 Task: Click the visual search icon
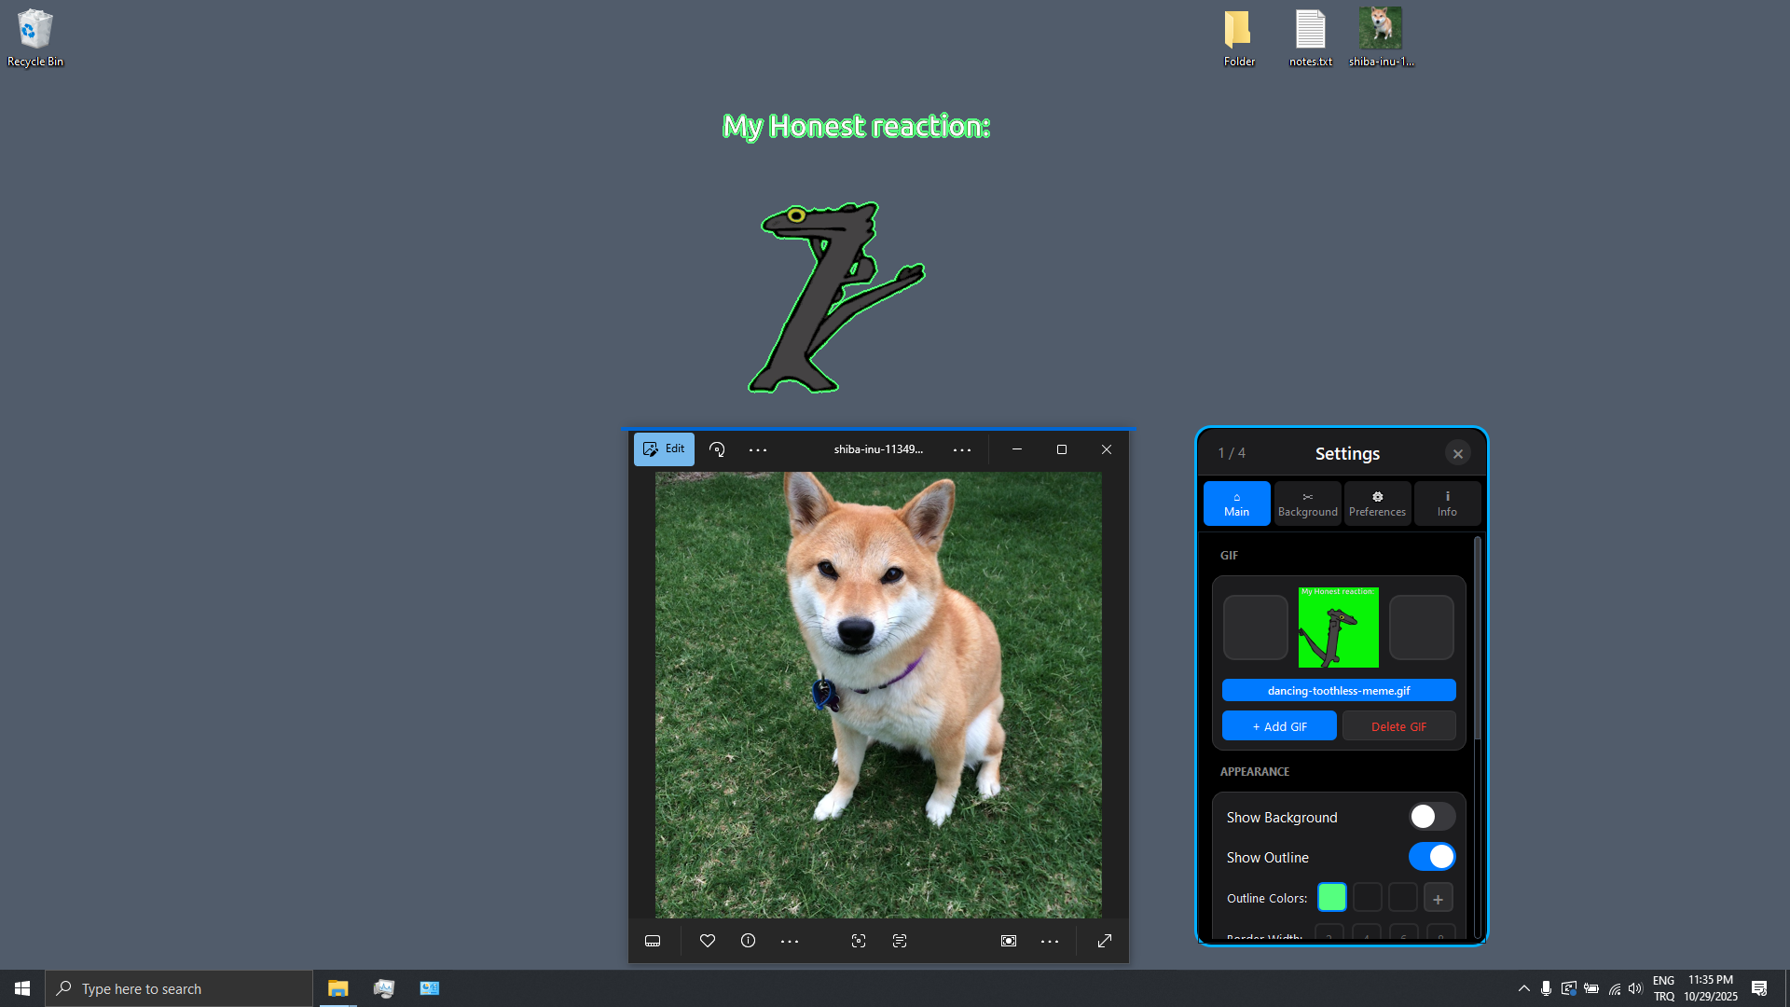(x=859, y=941)
